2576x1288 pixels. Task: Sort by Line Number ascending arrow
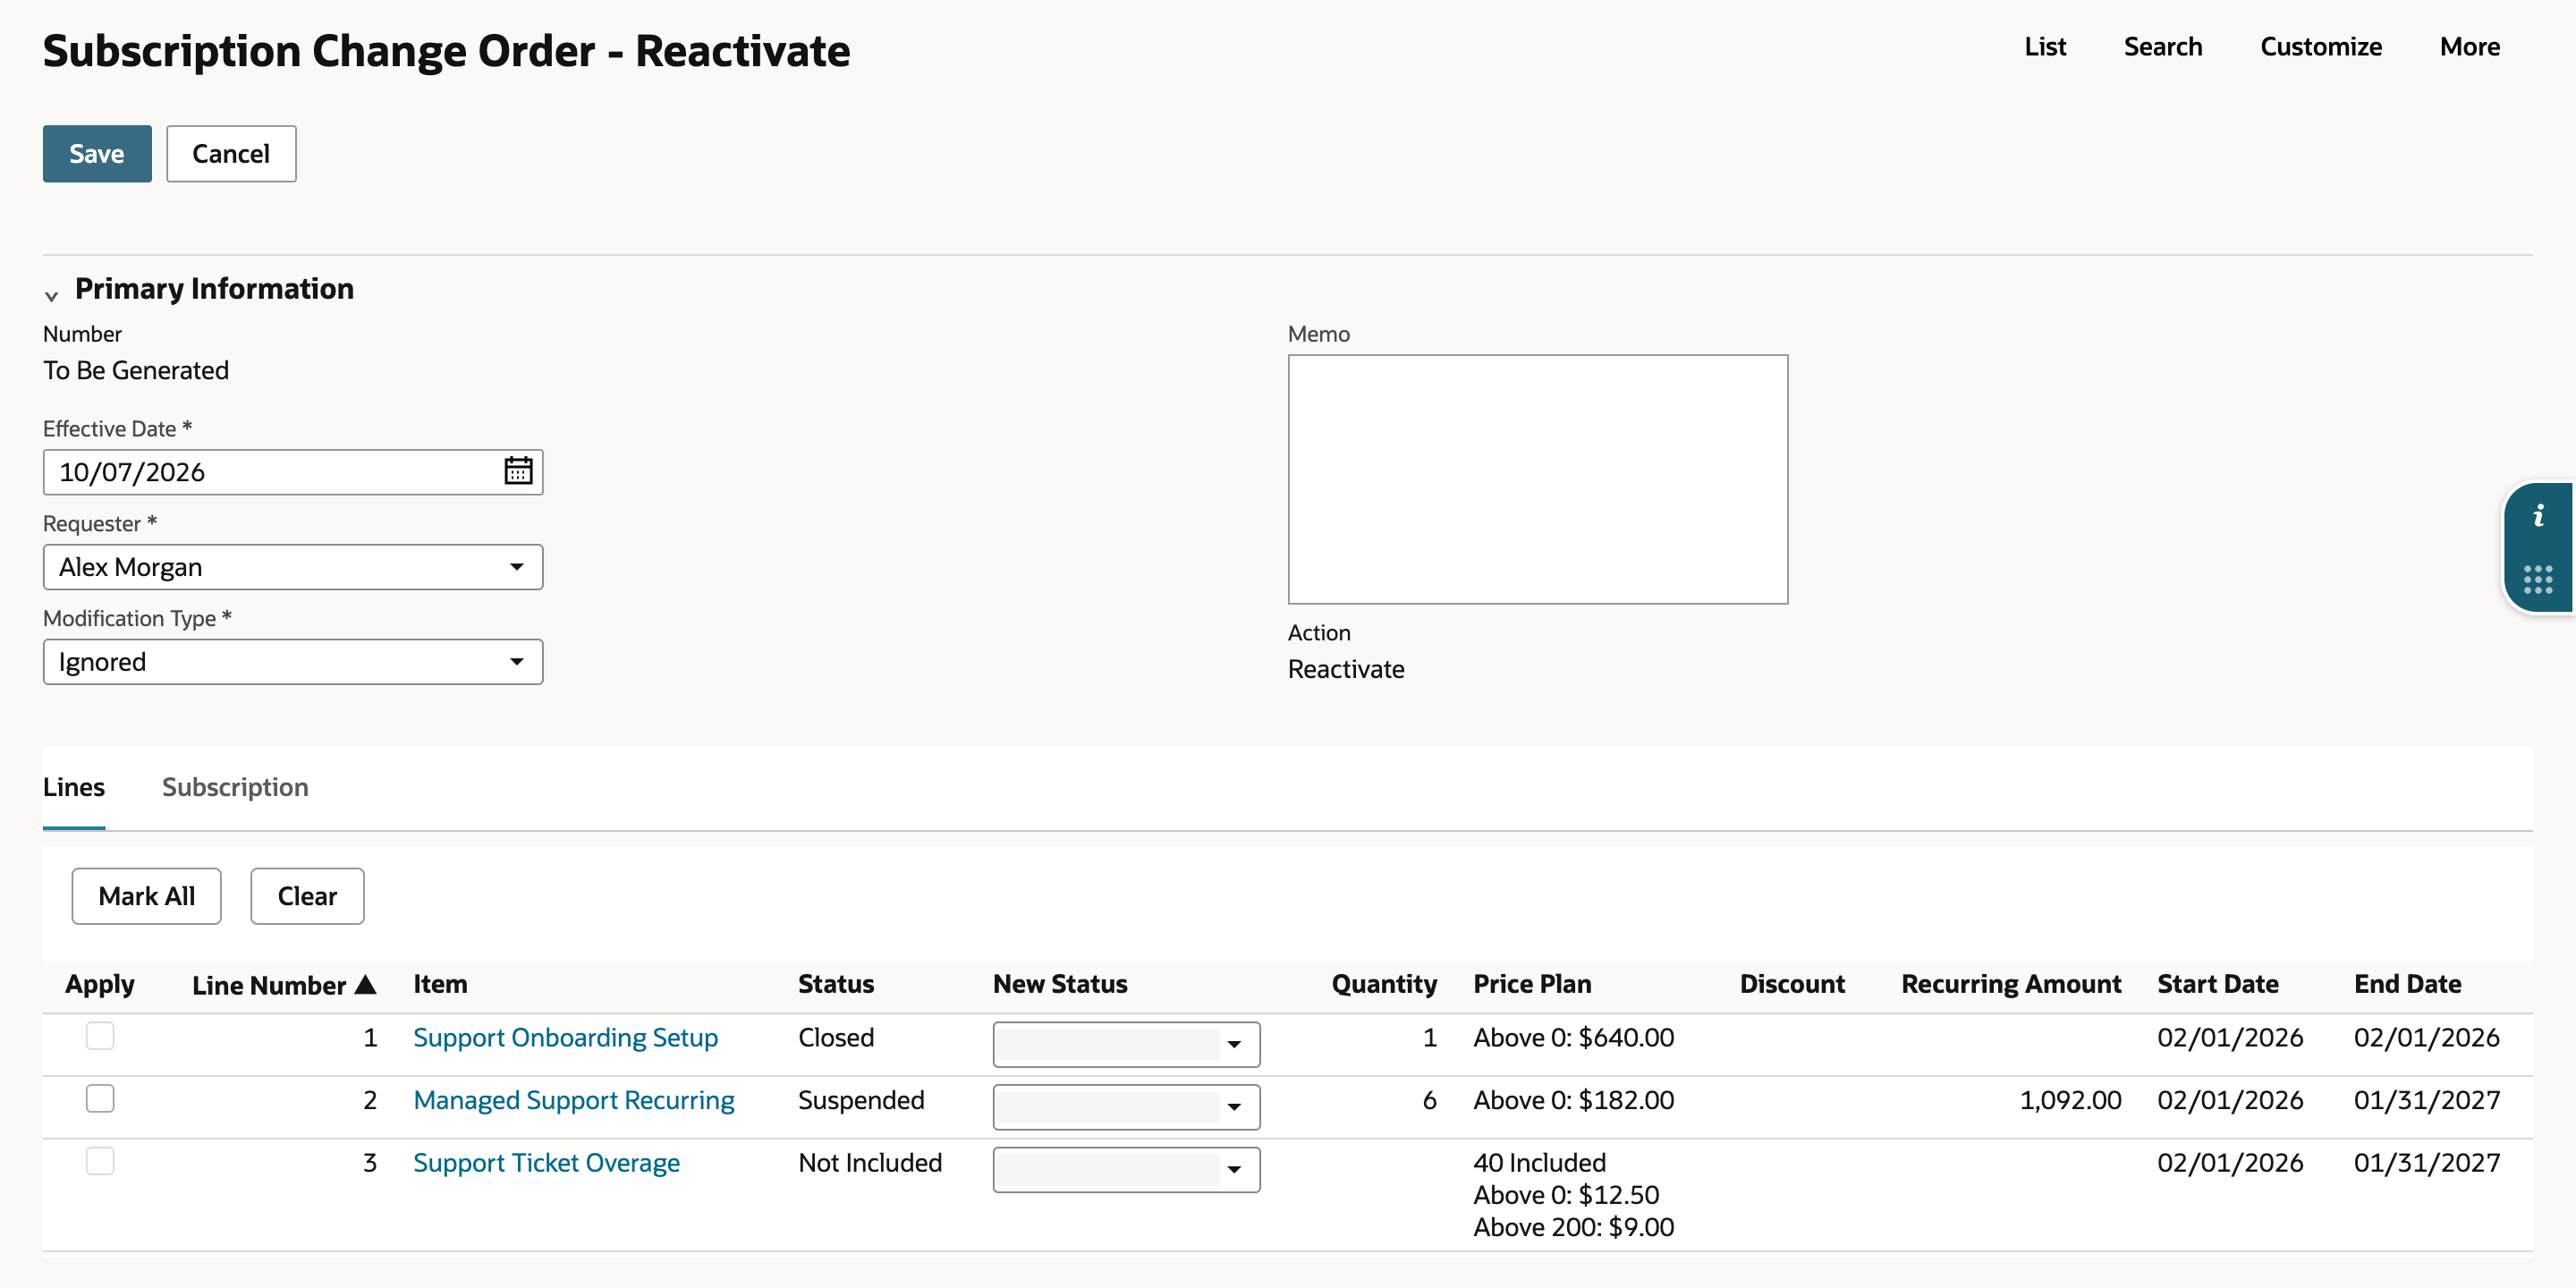click(366, 985)
